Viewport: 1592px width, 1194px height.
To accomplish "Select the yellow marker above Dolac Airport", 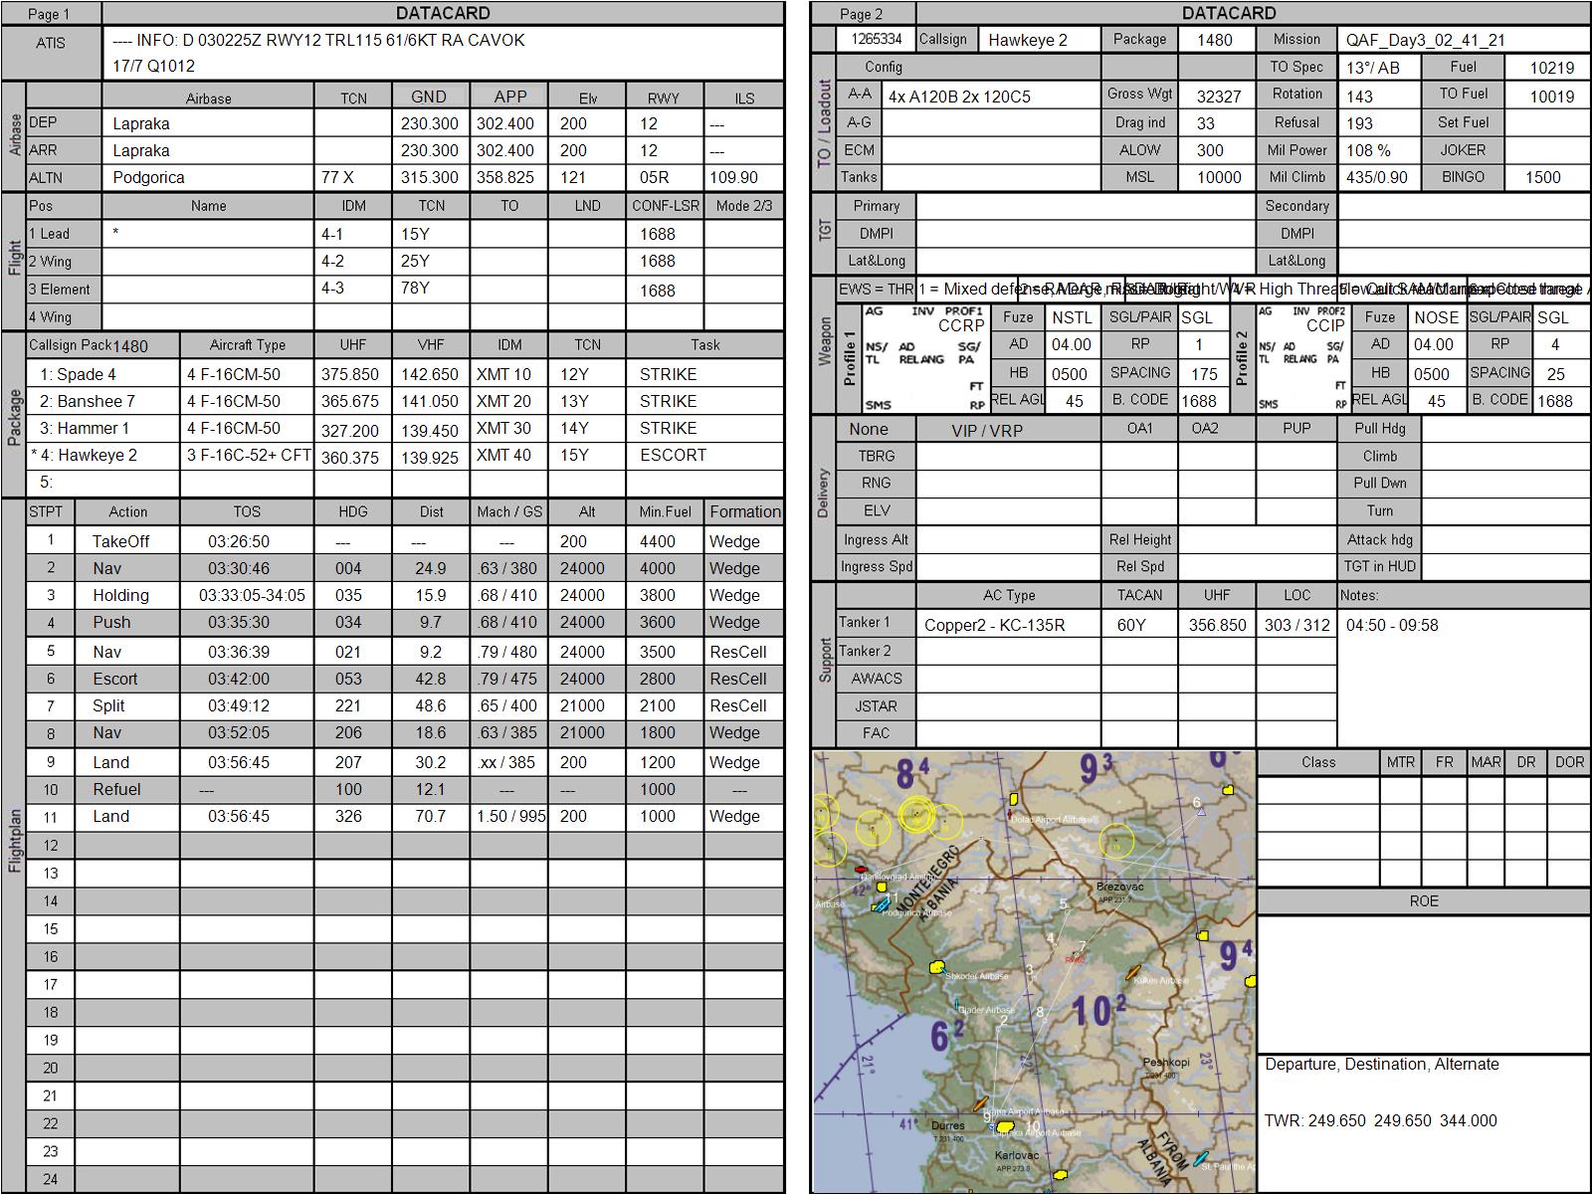I will pyautogui.click(x=1014, y=798).
